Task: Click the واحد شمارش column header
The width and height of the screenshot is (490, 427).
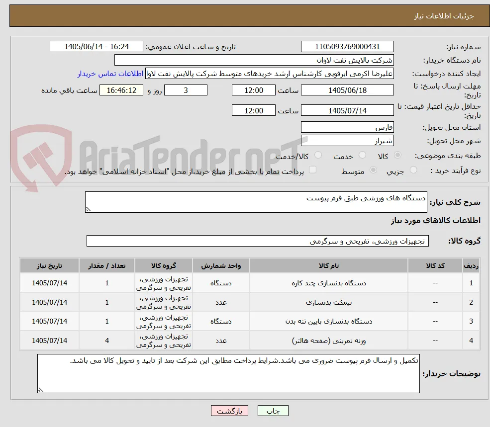Action: pos(221,265)
